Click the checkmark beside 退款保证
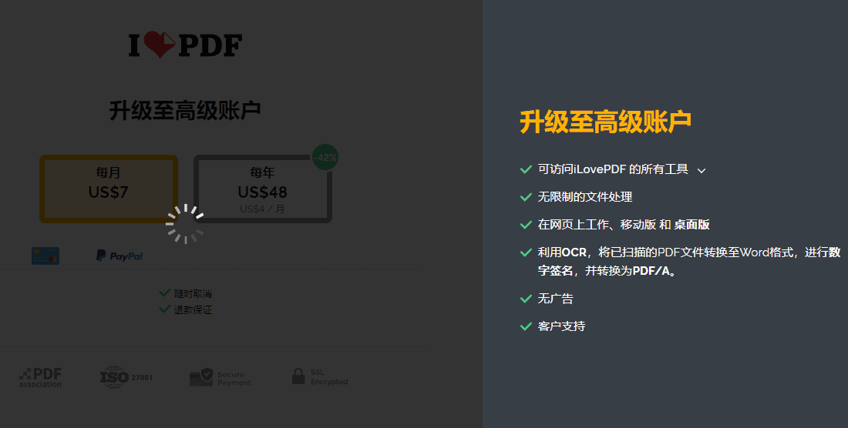This screenshot has height=428, width=848. [x=165, y=309]
